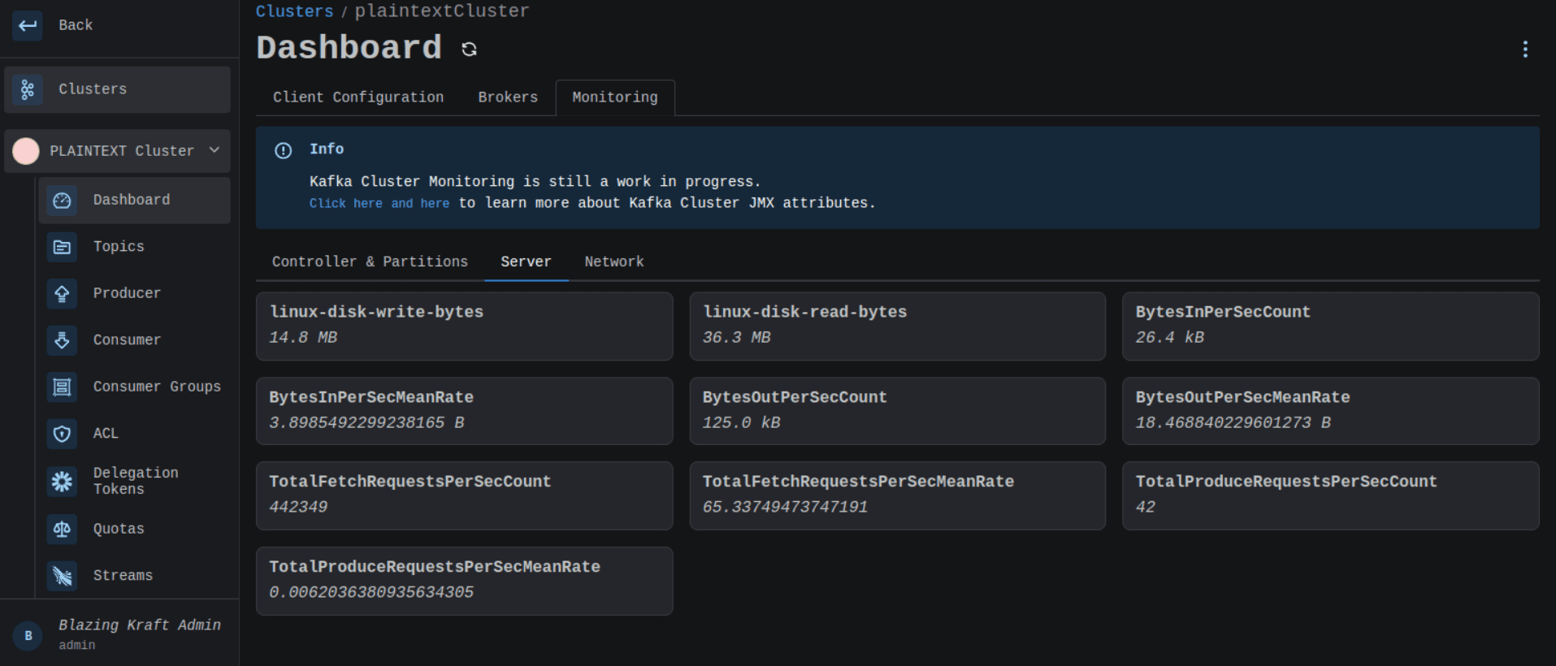Follow the Clusters breadcrumb link
1556x666 pixels.
(294, 11)
